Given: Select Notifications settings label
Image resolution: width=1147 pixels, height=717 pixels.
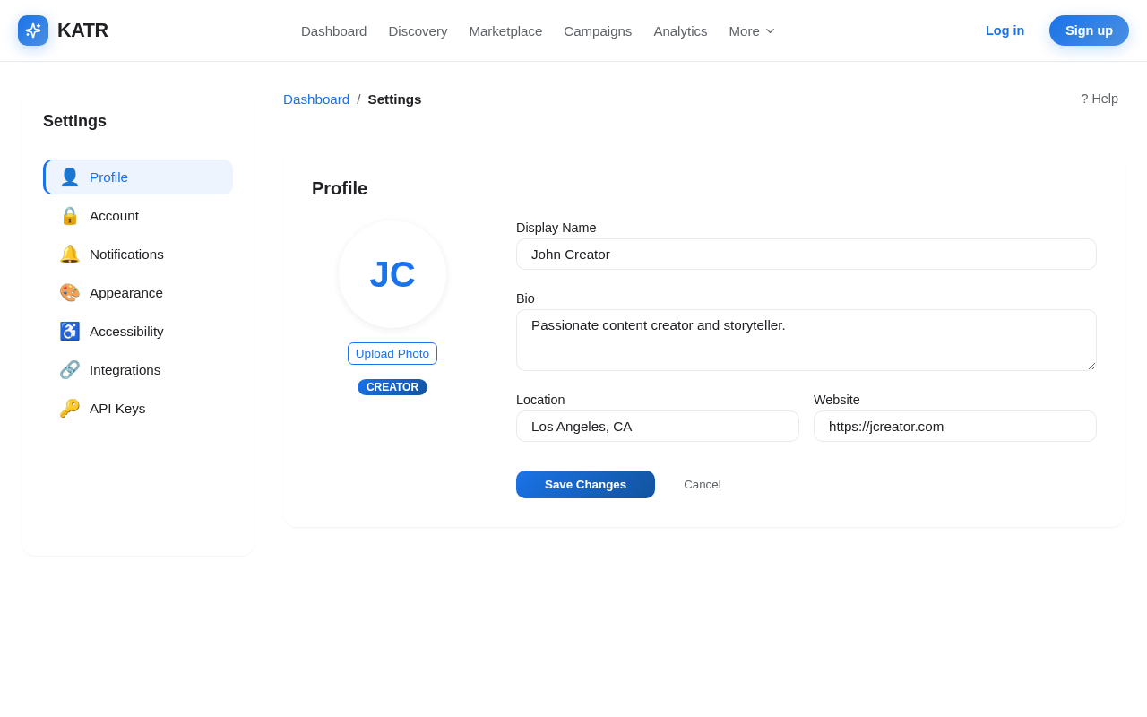Looking at the screenshot, I should click(x=126, y=255).
